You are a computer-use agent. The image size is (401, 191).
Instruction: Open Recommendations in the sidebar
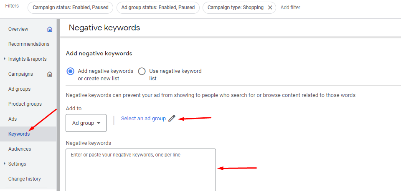[x=28, y=44]
